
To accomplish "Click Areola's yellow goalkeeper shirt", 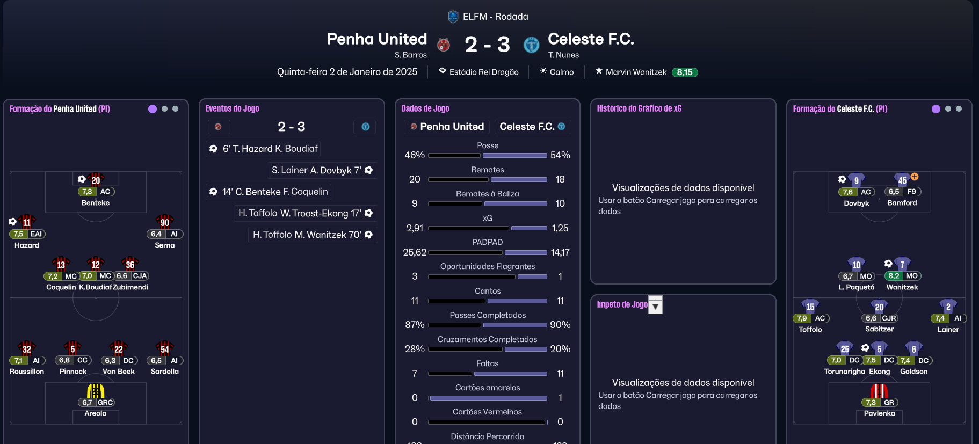I will point(96,390).
